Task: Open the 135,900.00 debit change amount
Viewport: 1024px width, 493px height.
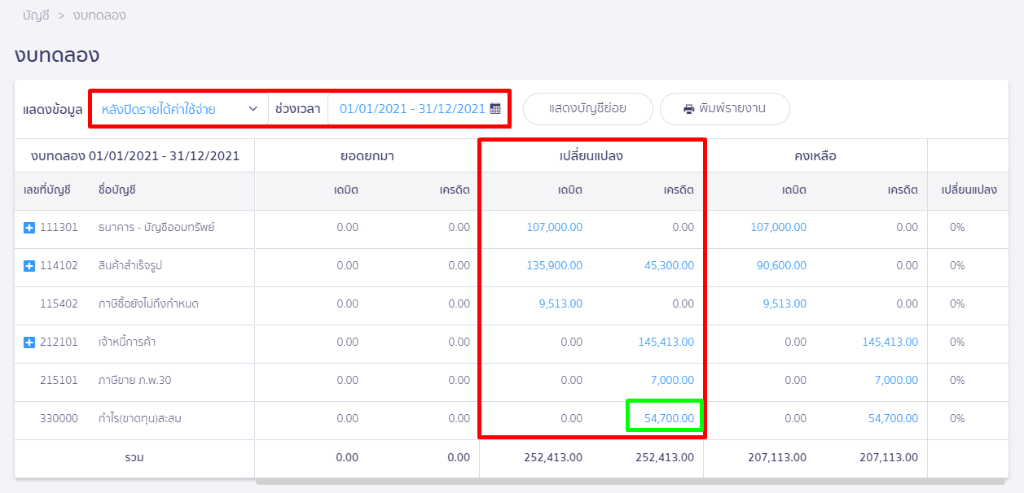Action: [555, 265]
